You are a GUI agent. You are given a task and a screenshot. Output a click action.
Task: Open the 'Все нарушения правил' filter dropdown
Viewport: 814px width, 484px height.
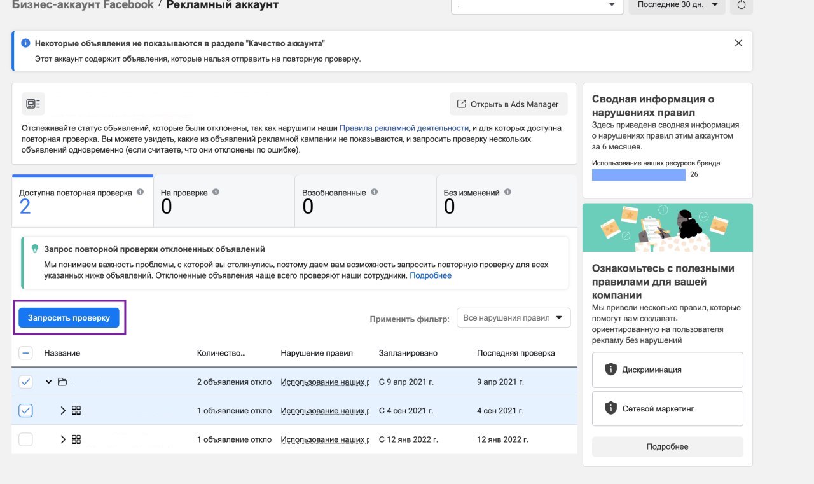click(513, 317)
